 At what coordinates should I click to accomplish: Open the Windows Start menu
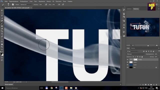pos(2,88)
